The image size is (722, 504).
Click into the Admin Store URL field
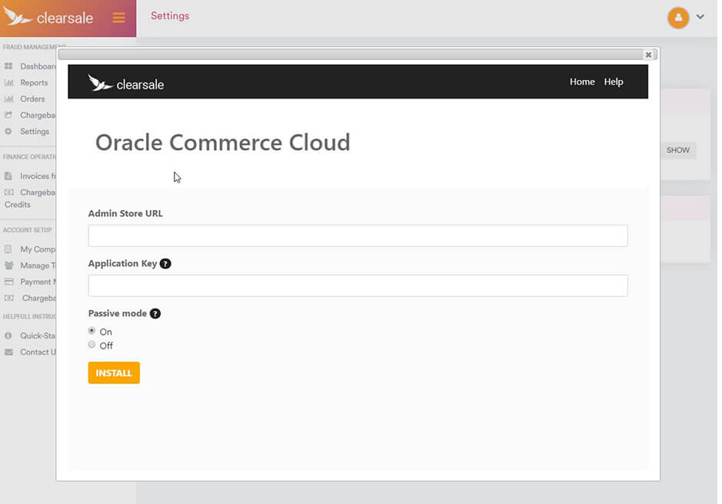(x=358, y=235)
